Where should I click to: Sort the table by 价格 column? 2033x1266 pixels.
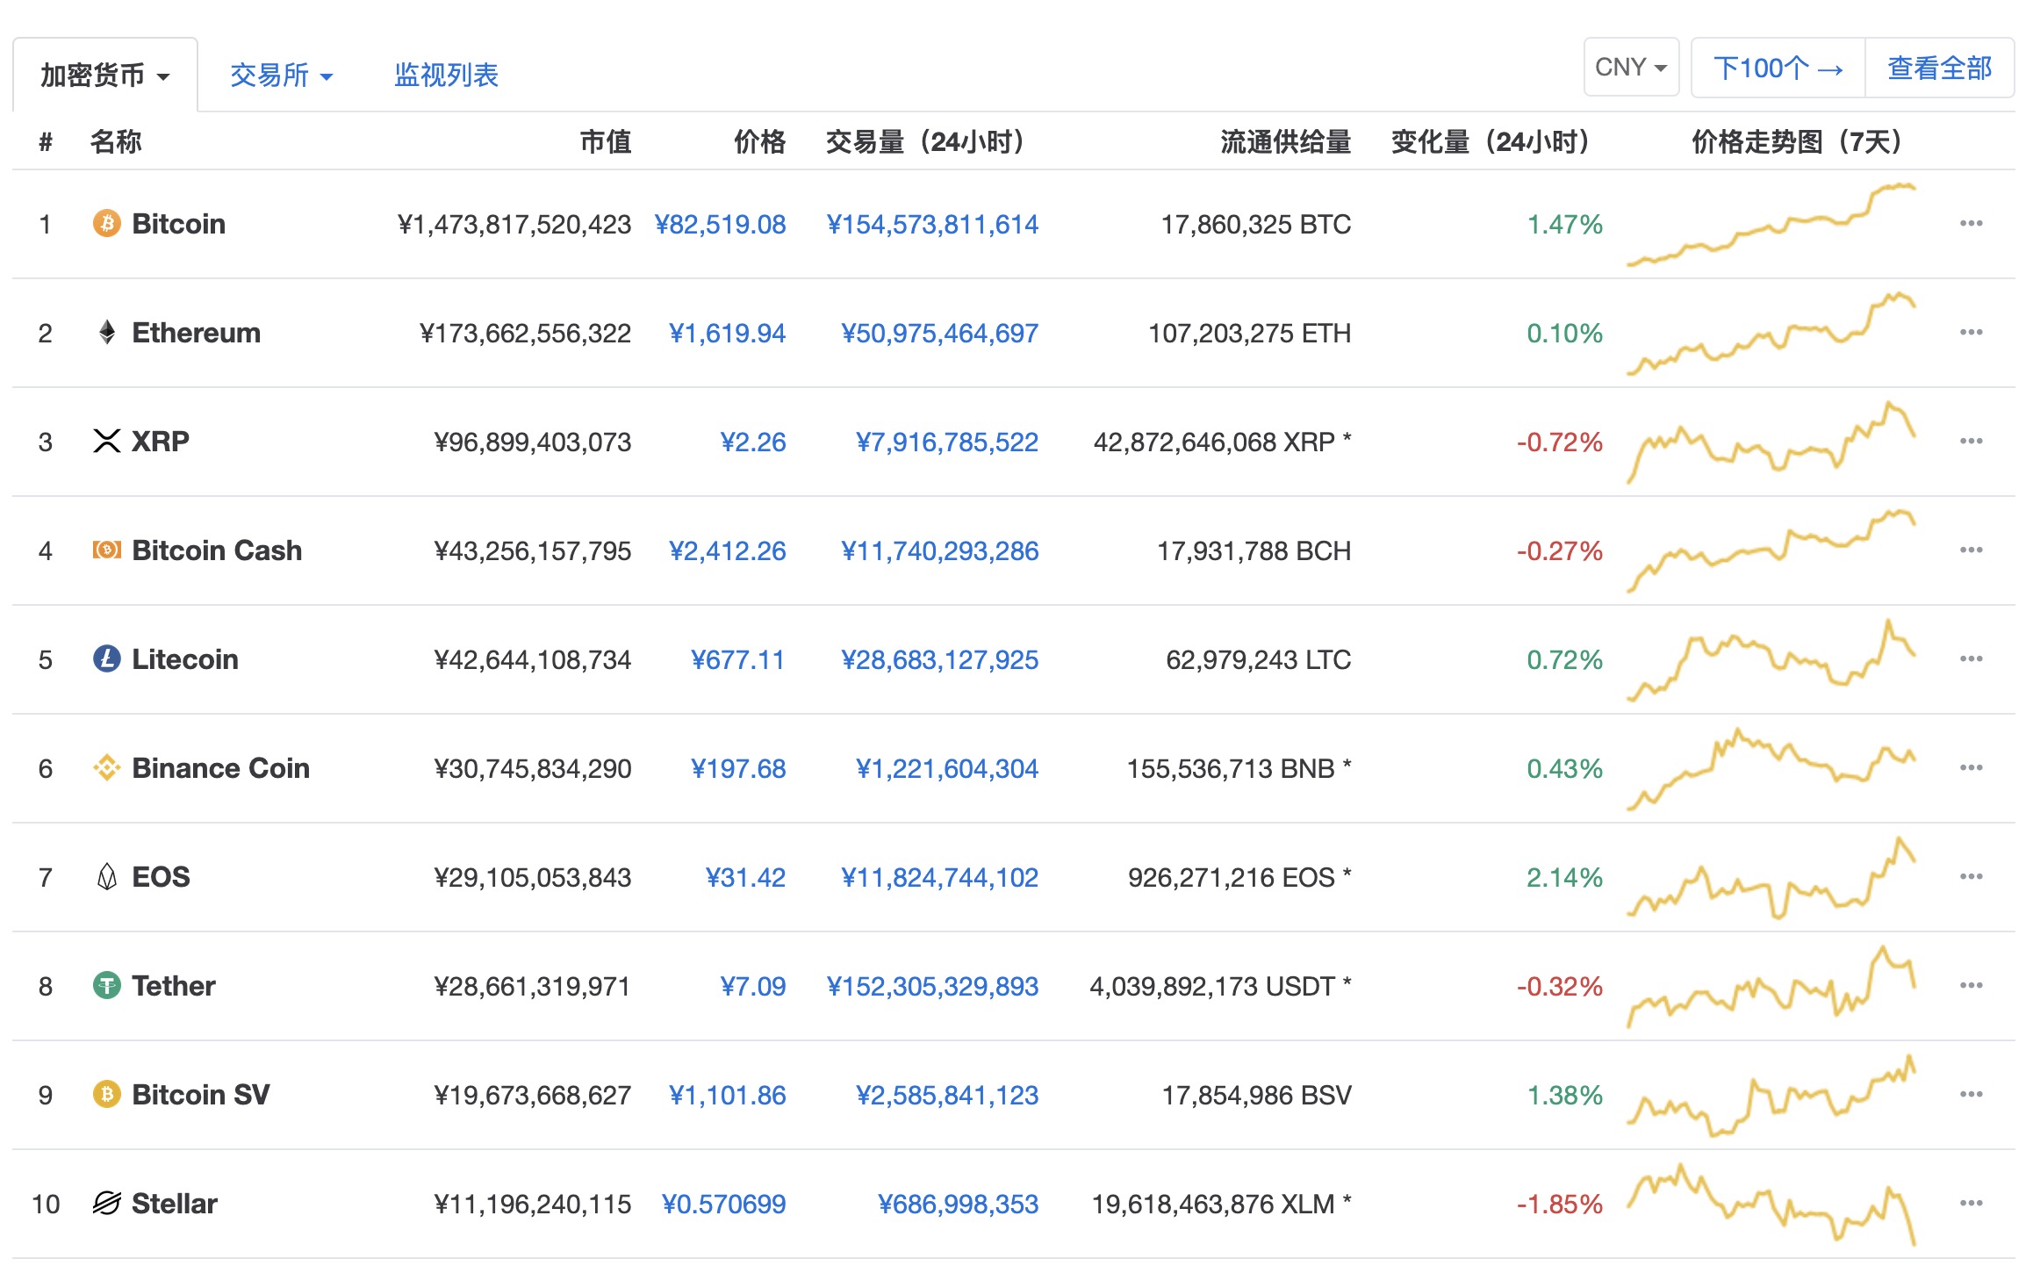tap(760, 141)
